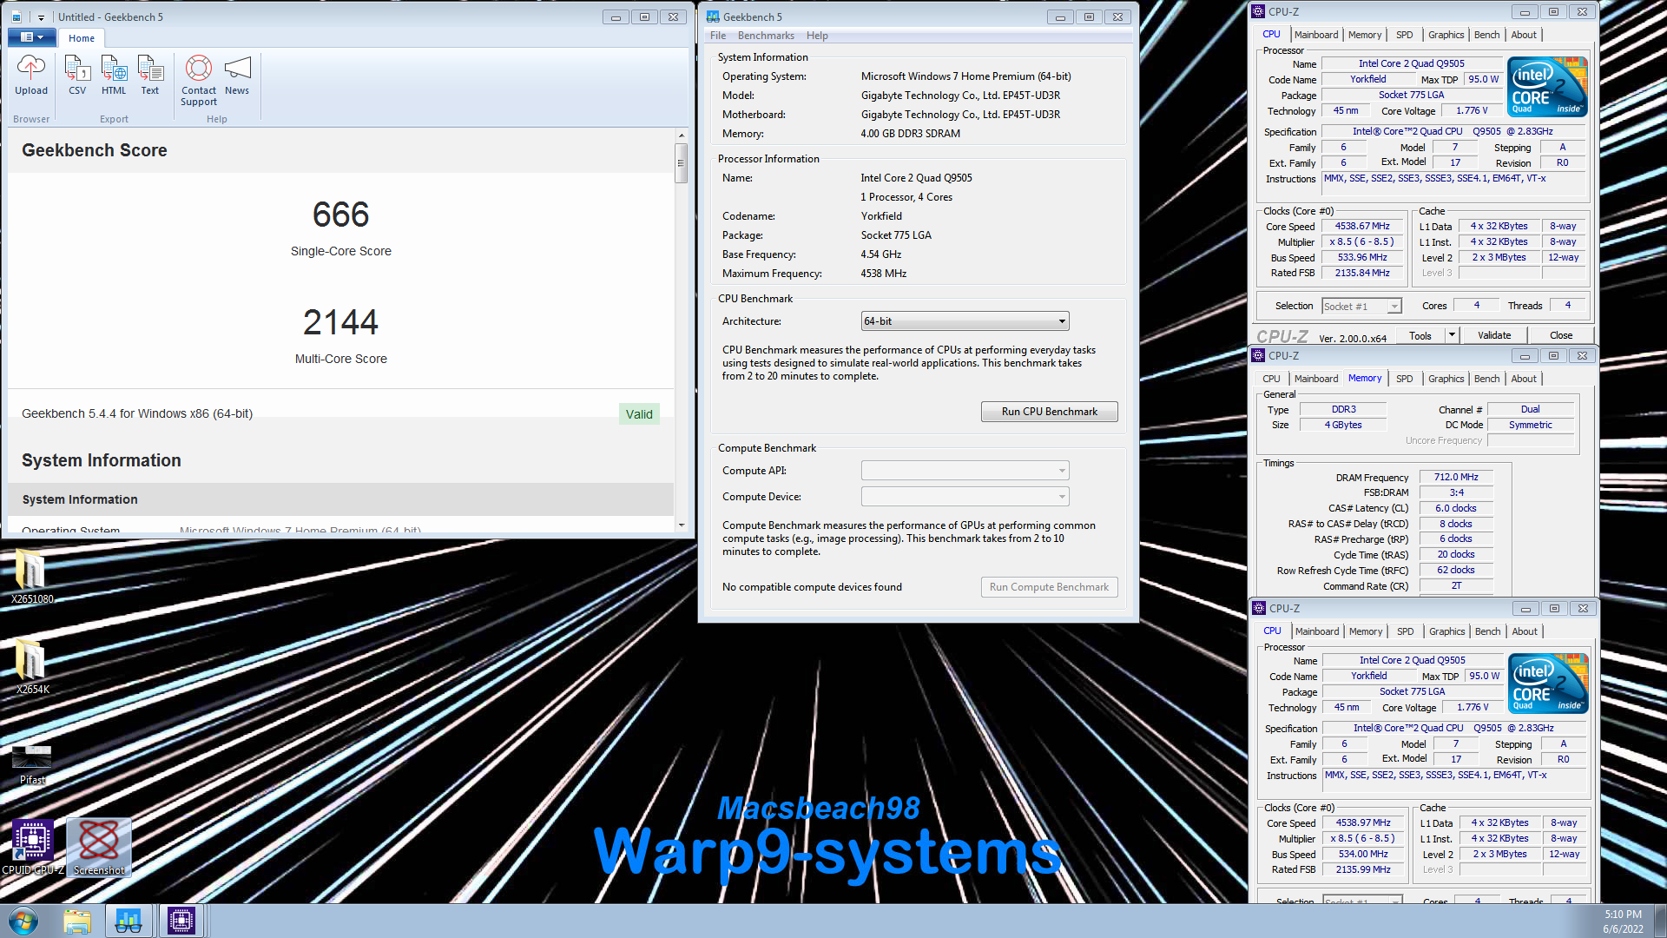1667x938 pixels.
Task: Click scroll-down arrow in Geekbench results
Action: pos(681,525)
